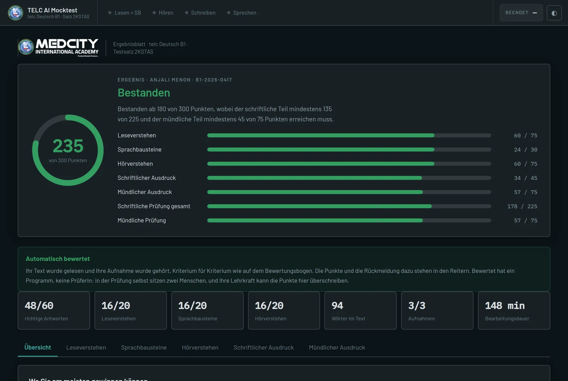Click the '34 / 45' score value

(525, 178)
